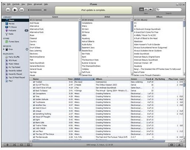190x150 pixels.
Task: Eject disc with bottom-right eject button
Action: click(179, 145)
